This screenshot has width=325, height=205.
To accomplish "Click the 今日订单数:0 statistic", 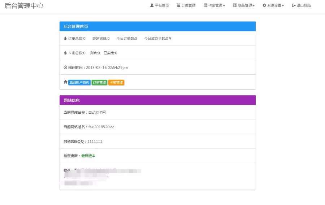I will click(x=127, y=38).
